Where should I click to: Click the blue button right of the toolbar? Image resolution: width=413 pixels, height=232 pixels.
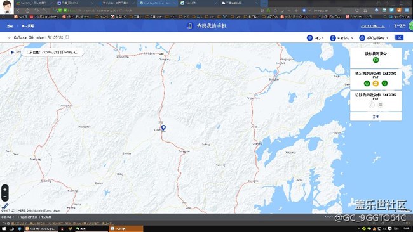click(399, 37)
